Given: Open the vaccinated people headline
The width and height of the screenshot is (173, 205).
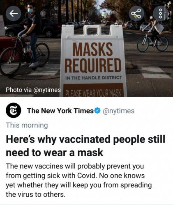Looking at the screenshot, I should (x=85, y=146).
